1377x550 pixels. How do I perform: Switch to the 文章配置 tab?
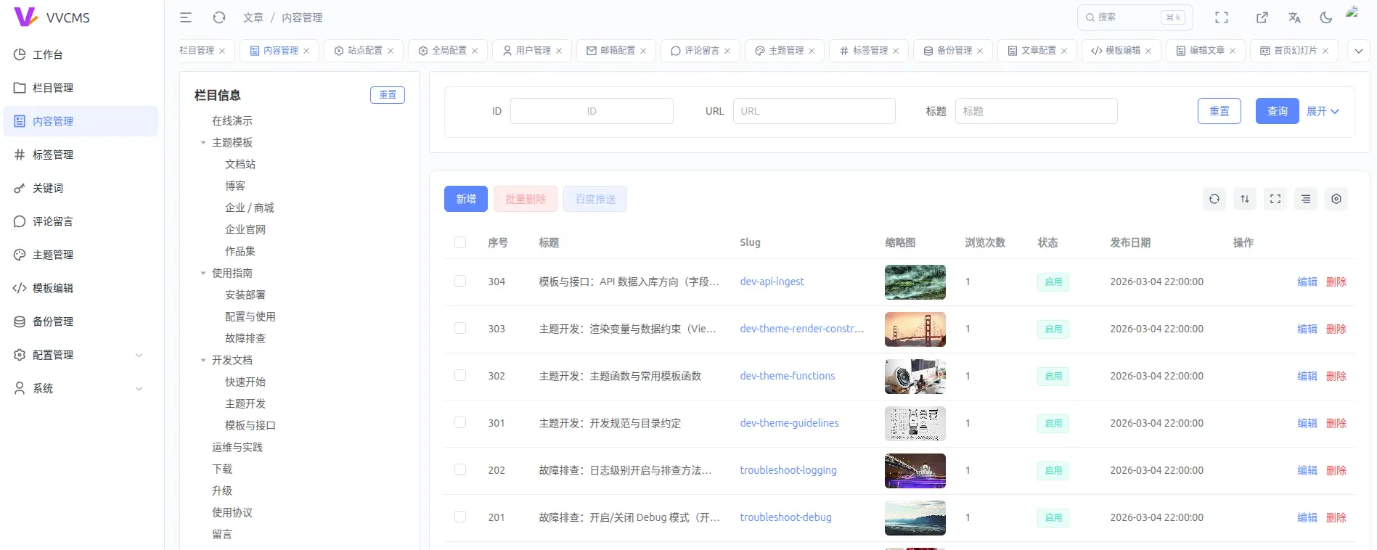tap(1037, 51)
